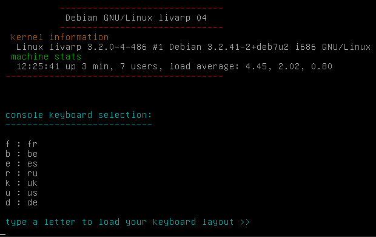Click the 'console keyboard selection:' heading
The height and width of the screenshot is (237, 376).
click(79, 115)
